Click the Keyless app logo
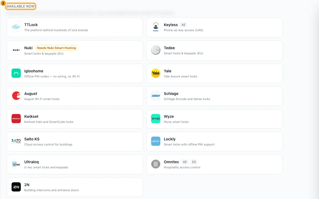 click(156, 27)
